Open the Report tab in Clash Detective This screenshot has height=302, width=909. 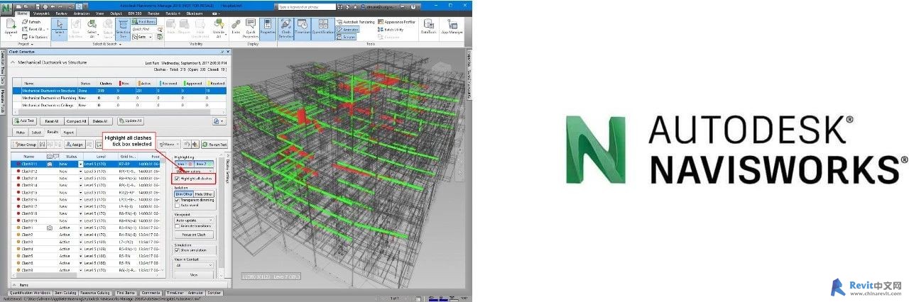pyautogui.click(x=68, y=133)
